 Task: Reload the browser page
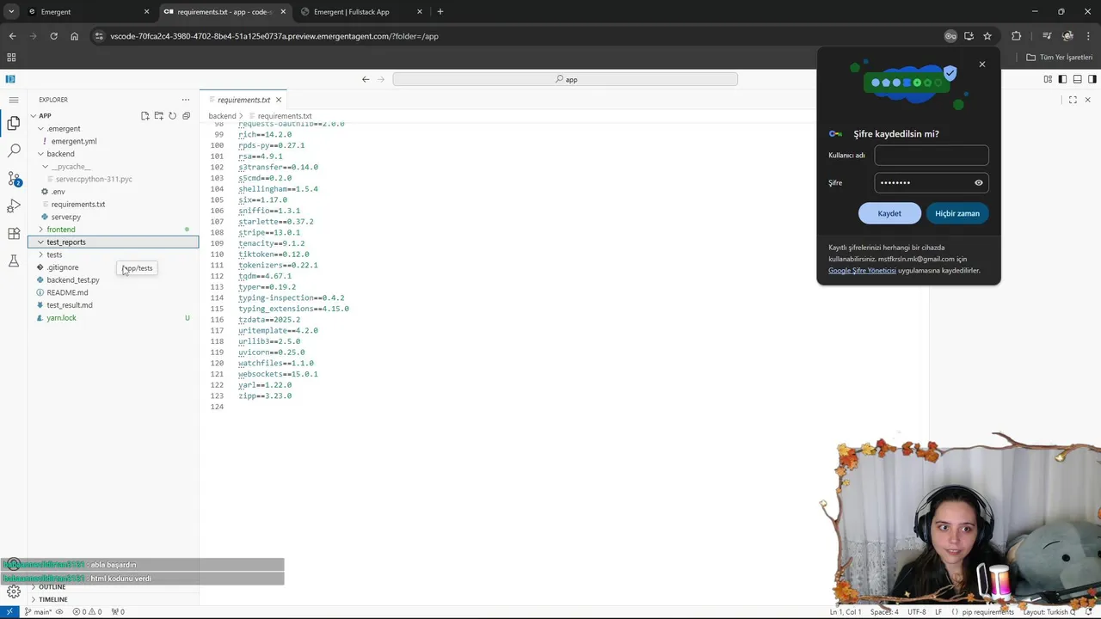point(53,36)
